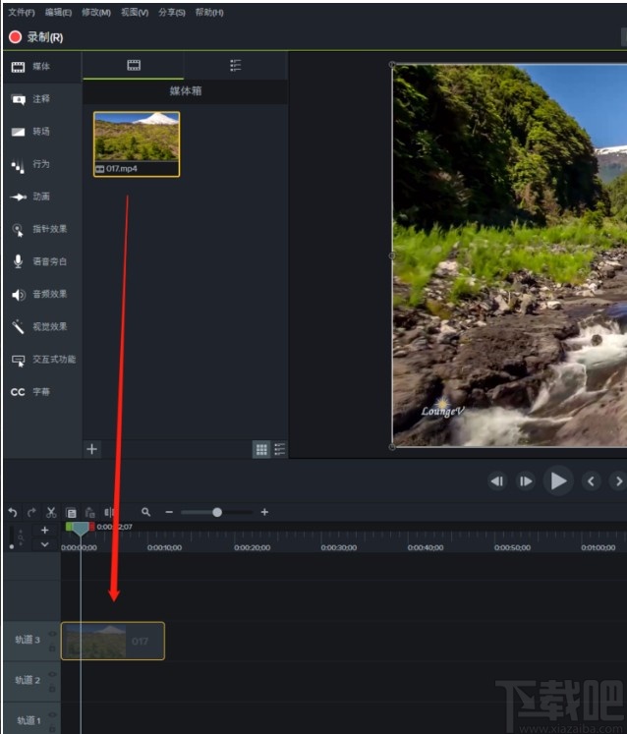627x734 pixels.
Task: Open the 编辑(E) menu
Action: [58, 12]
